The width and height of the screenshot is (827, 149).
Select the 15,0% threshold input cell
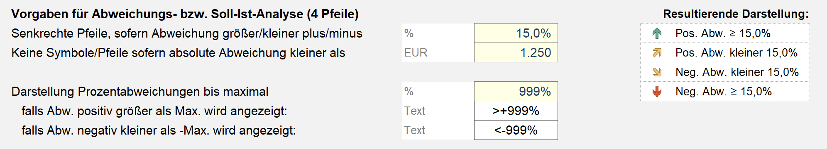tap(516, 33)
